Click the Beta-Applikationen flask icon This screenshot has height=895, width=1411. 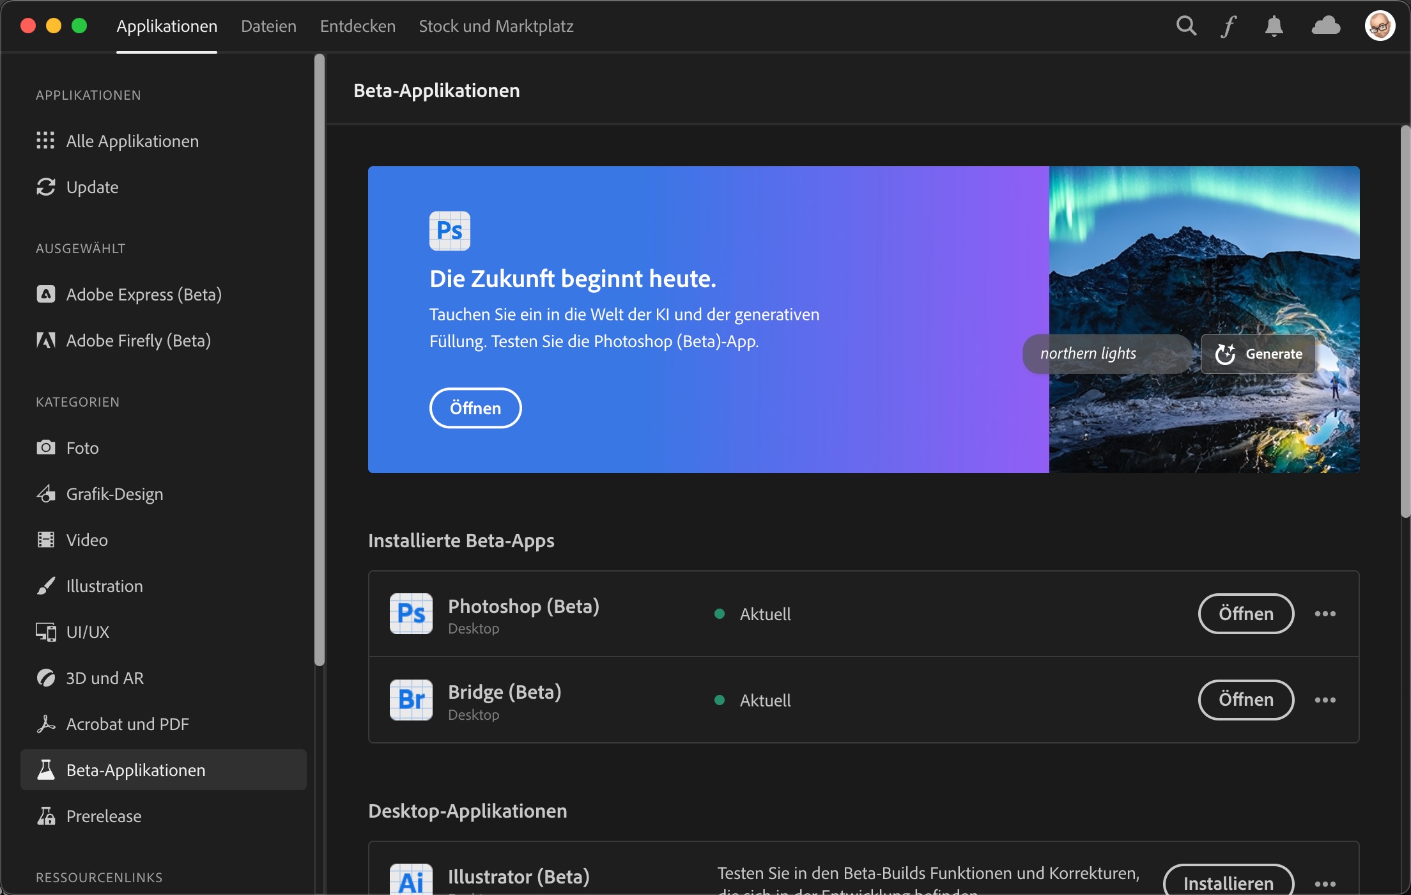coord(45,770)
